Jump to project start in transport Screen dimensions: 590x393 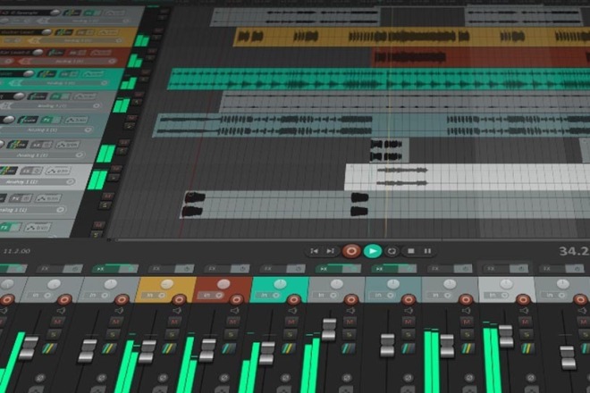pyautogui.click(x=314, y=251)
